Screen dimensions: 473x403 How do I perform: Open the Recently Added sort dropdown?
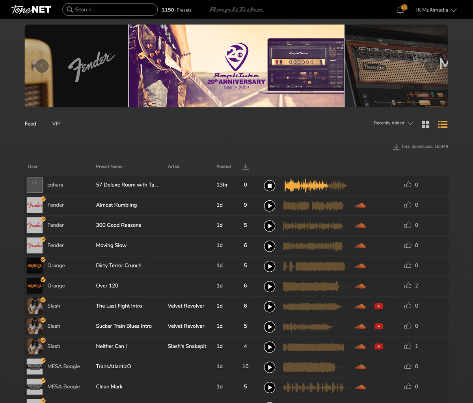click(393, 123)
